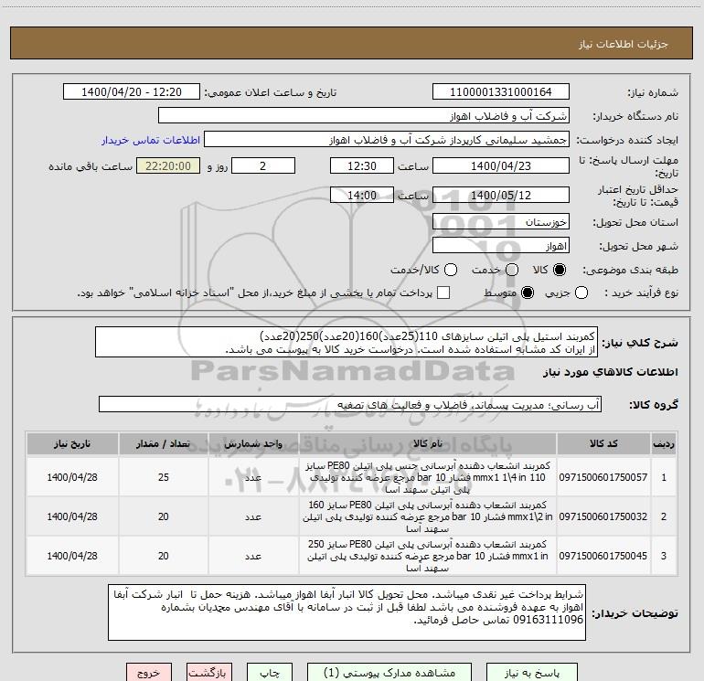
Task: Click the جزئیات اطلاعات نیاز page header
Action: tap(624, 44)
